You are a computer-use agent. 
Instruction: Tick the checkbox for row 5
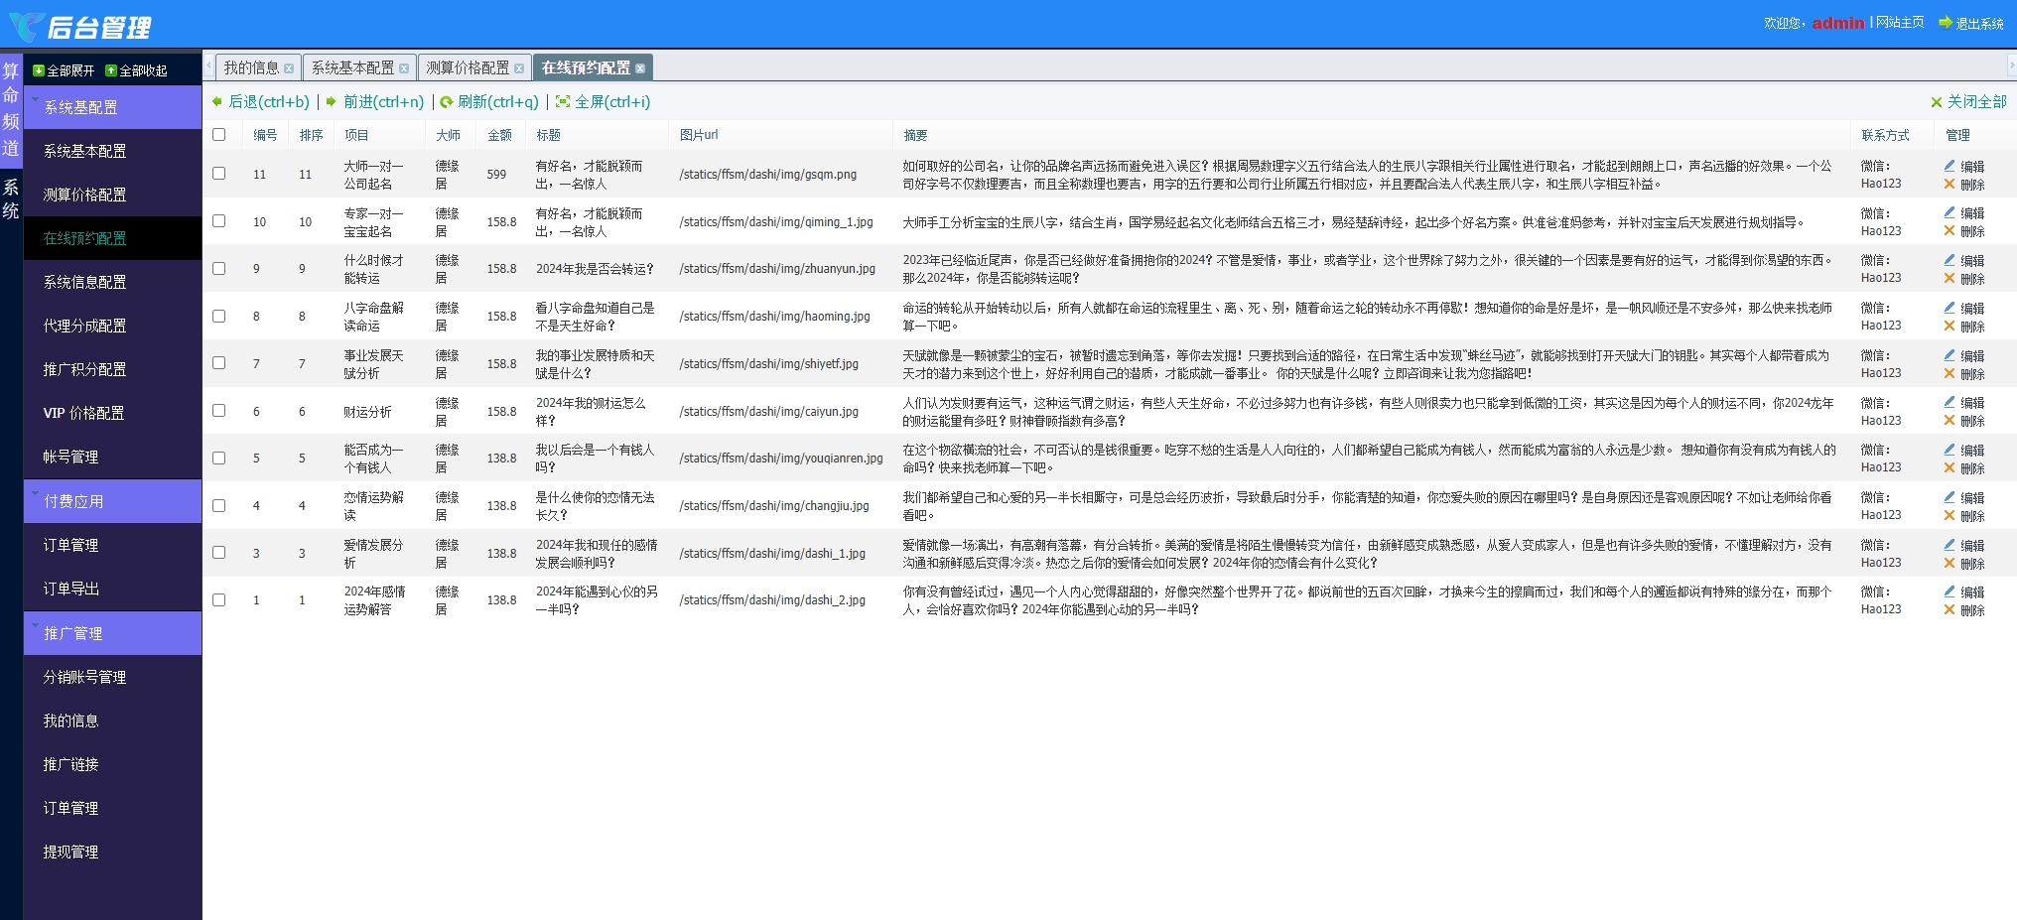[x=219, y=459]
